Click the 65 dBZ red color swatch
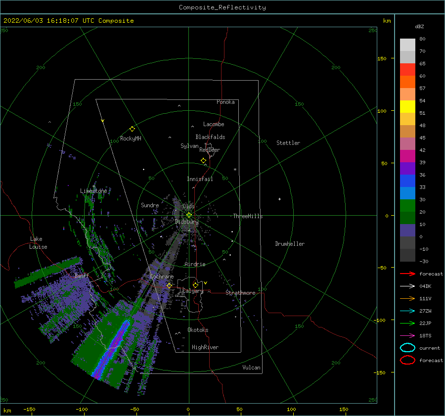445x416 pixels. point(407,70)
